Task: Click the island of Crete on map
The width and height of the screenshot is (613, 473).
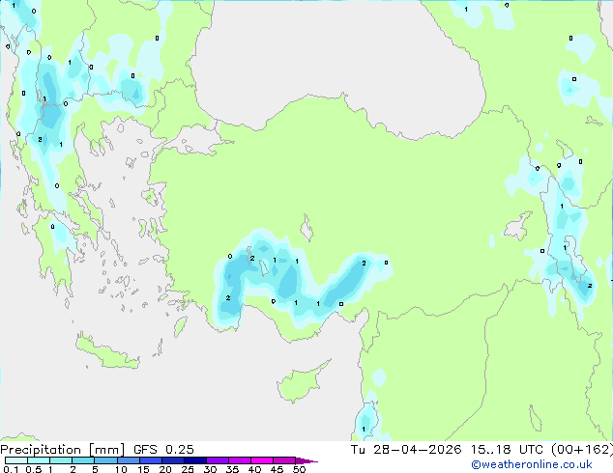Action: click(107, 351)
